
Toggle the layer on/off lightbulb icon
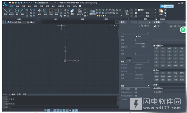97,16
